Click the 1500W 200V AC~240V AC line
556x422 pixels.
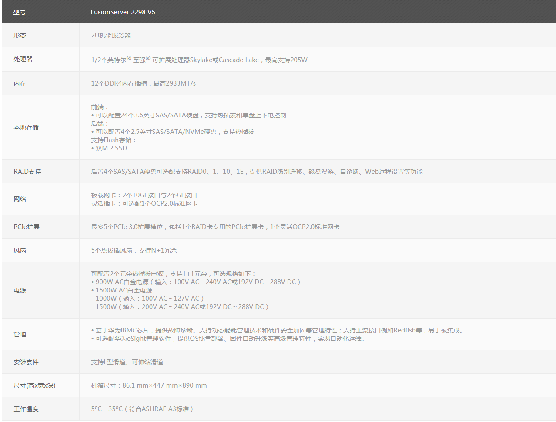coord(180,307)
